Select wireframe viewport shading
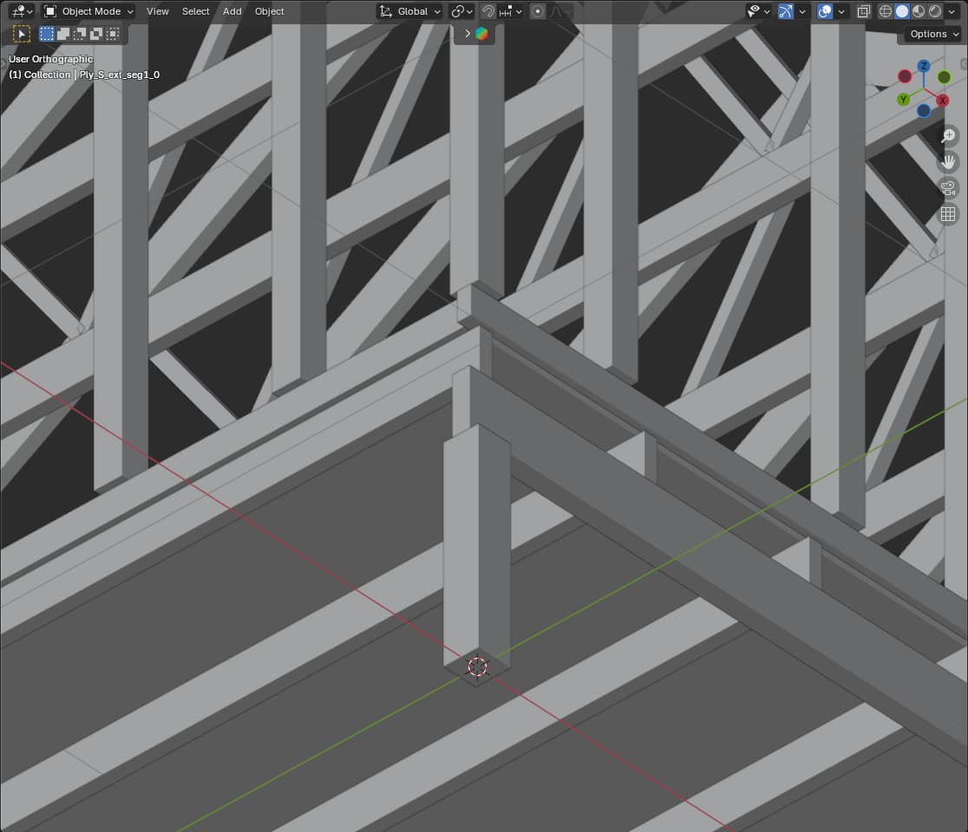Image resolution: width=968 pixels, height=832 pixels. pos(886,11)
